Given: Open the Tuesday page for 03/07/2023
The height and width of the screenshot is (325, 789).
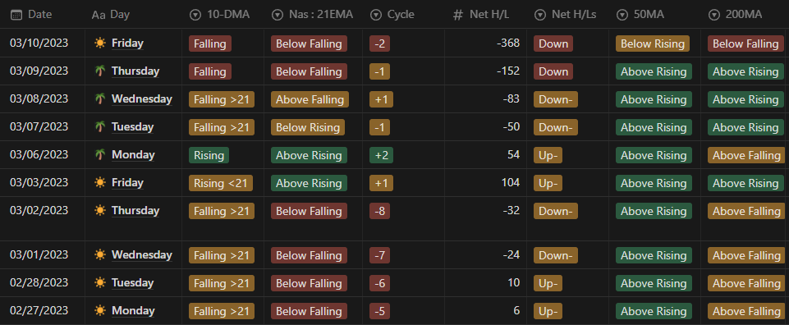Looking at the screenshot, I should [x=132, y=126].
